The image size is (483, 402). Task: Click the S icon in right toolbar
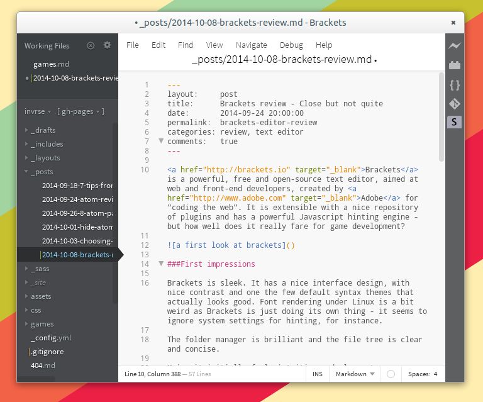tap(454, 122)
